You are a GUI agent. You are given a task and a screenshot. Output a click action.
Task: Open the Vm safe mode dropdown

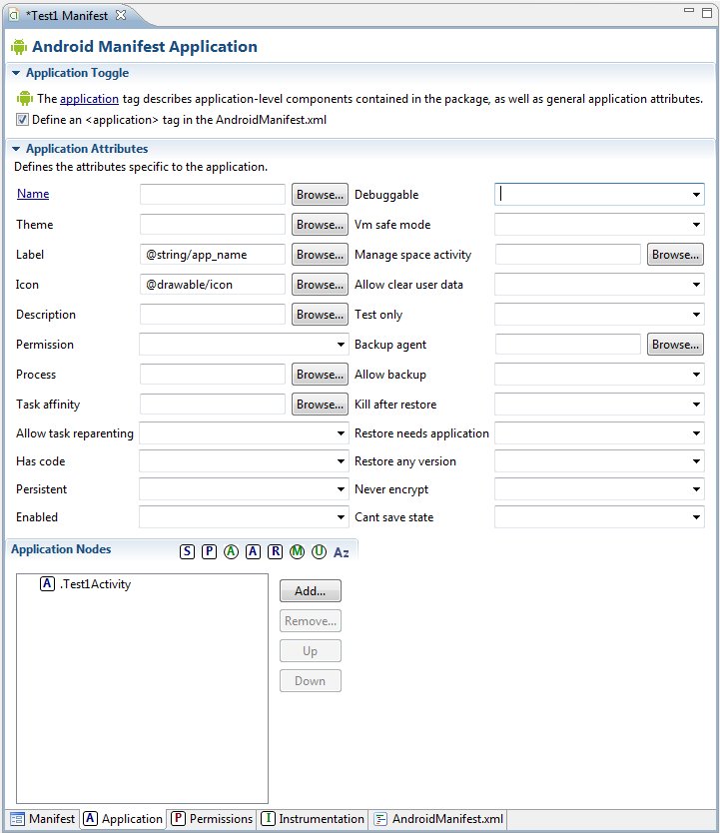[696, 224]
